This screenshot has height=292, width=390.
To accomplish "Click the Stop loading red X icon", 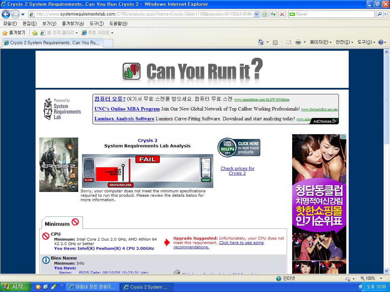I will click(x=282, y=14).
